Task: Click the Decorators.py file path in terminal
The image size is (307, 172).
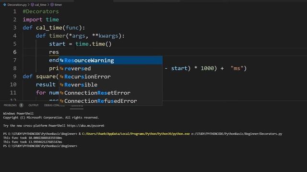Action: coord(236,134)
